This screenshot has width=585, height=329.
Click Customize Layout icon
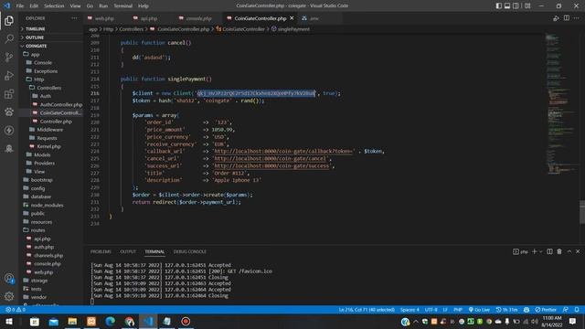tap(527, 5)
